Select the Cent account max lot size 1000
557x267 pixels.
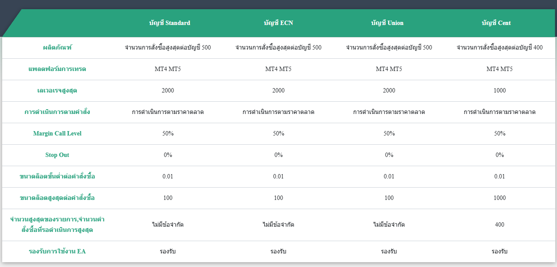500,198
